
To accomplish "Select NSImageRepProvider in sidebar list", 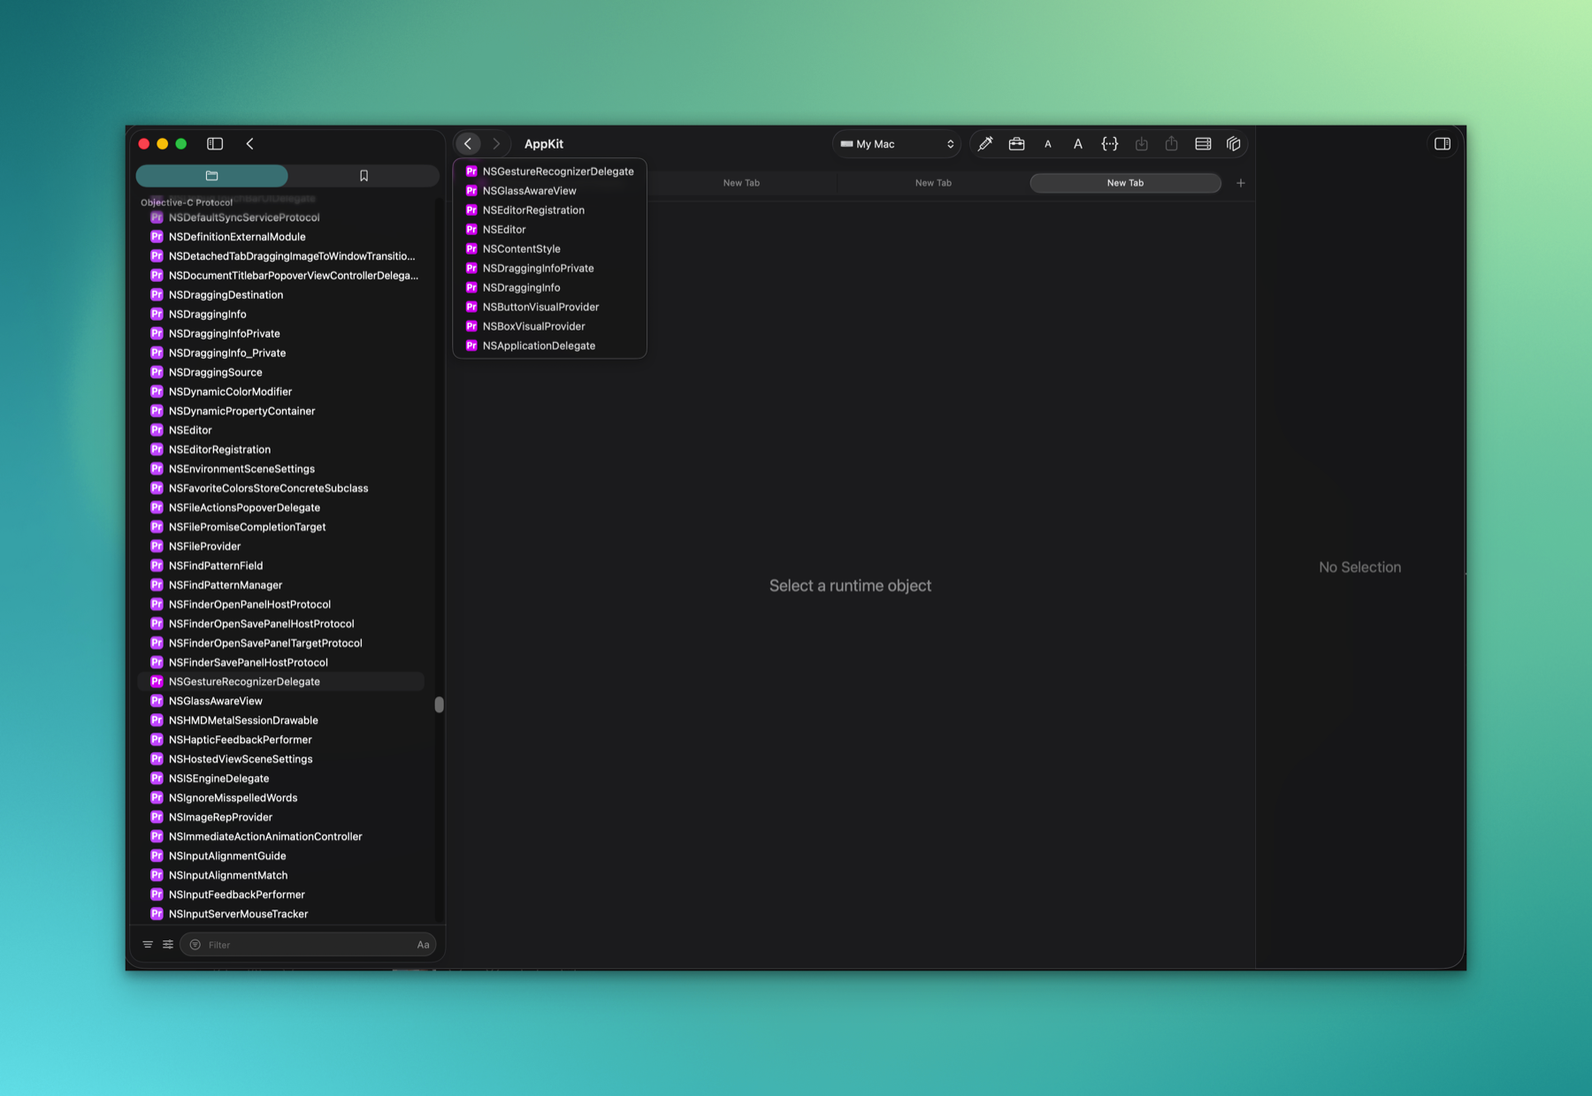I will click(x=281, y=818).
